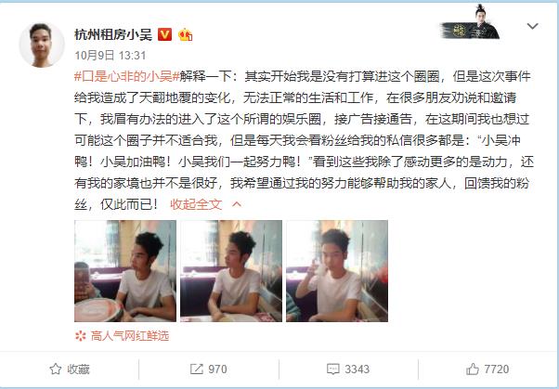Click the username 杭州租房小吴

[113, 34]
